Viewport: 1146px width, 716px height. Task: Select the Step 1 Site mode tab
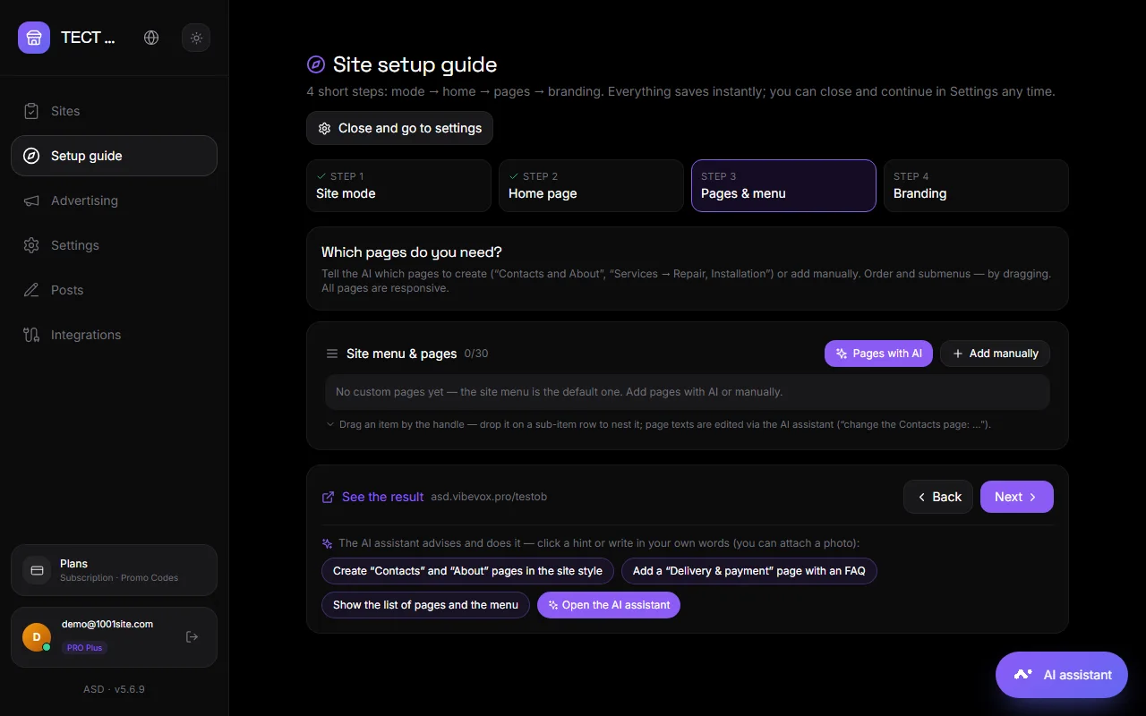(398, 185)
